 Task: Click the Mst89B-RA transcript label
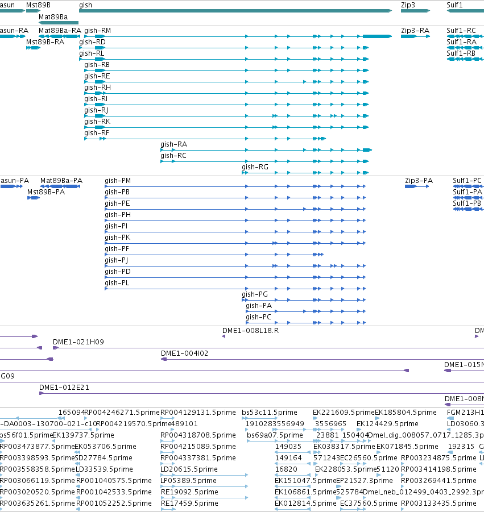tap(45, 42)
